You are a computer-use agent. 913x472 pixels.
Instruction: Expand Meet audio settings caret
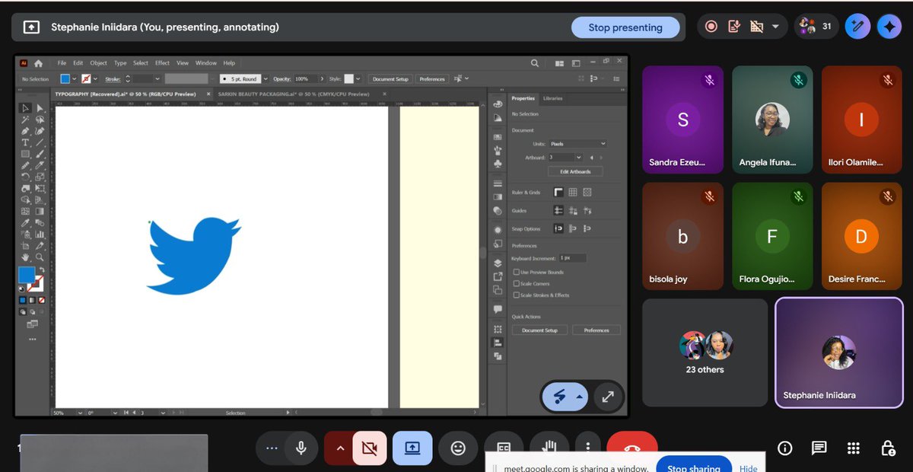[340, 448]
